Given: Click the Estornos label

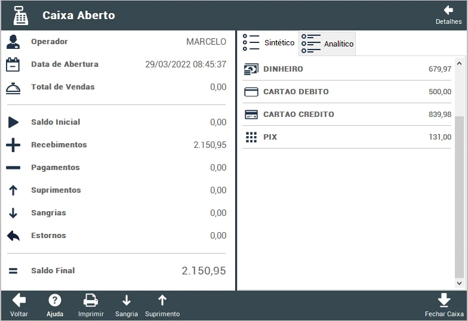Looking at the screenshot, I should pos(49,235).
